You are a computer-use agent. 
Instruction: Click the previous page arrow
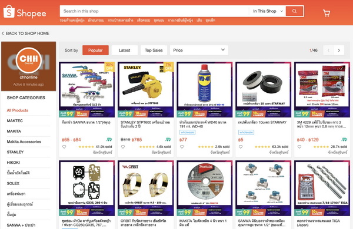pyautogui.click(x=328, y=50)
